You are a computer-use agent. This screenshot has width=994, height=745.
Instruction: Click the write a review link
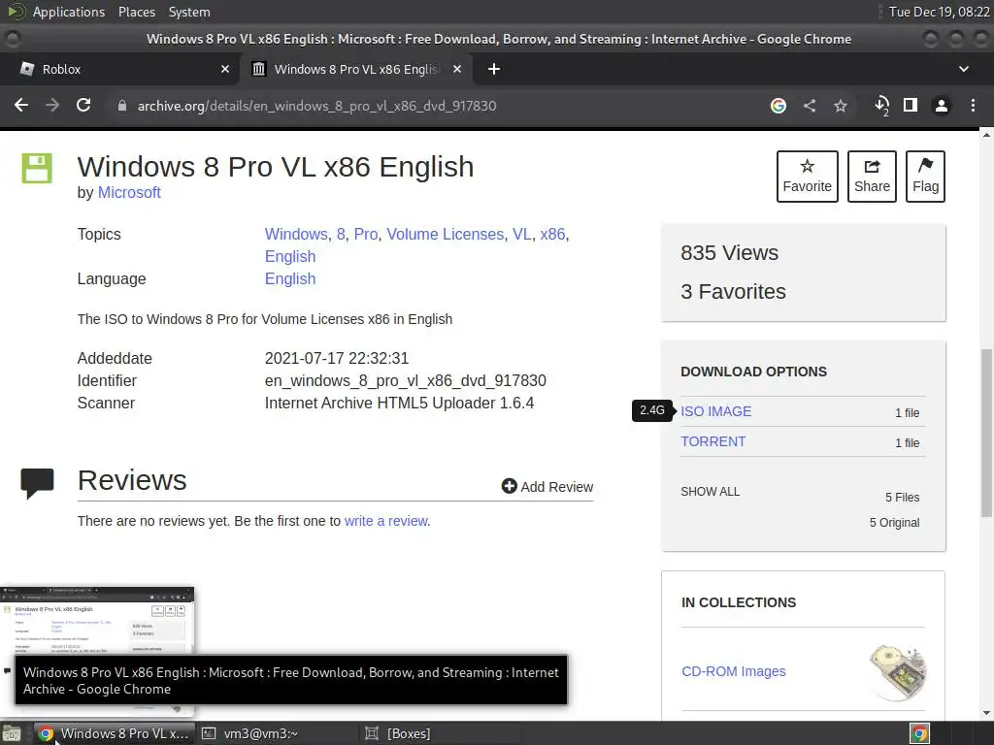point(385,521)
